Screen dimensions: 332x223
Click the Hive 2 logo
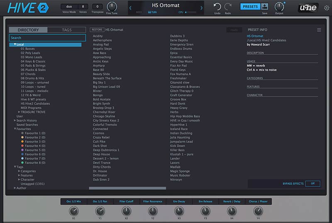click(x=28, y=8)
